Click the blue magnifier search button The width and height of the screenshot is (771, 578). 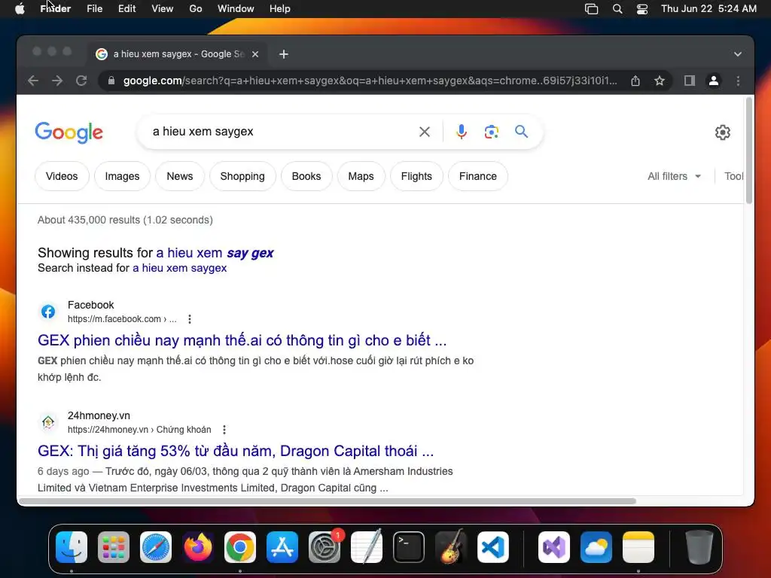pos(521,131)
